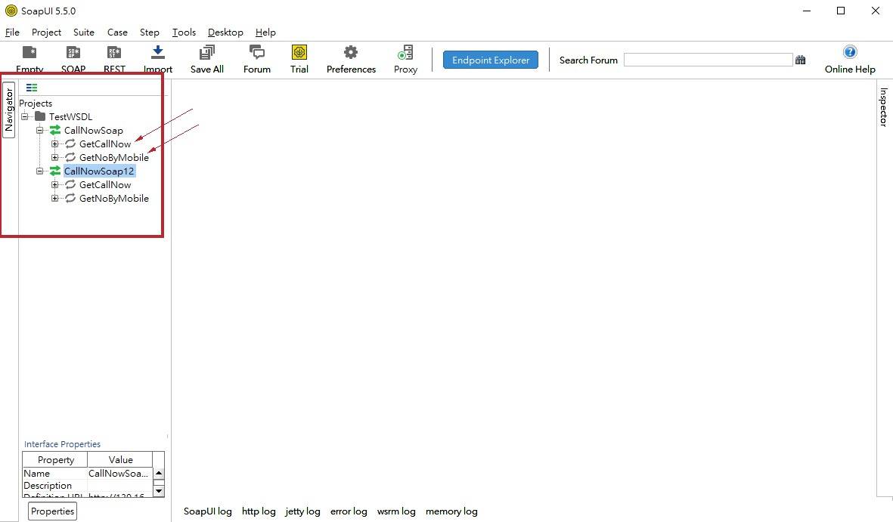Click the Import toolbar icon
Viewport: 893px width, 522px height.
point(158,52)
